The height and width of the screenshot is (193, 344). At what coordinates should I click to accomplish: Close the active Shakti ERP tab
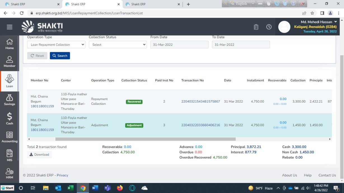(x=119, y=4)
